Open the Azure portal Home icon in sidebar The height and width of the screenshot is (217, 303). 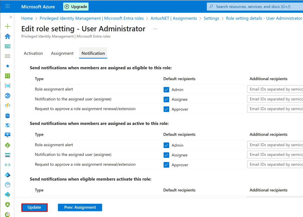pyautogui.click(x=8, y=36)
